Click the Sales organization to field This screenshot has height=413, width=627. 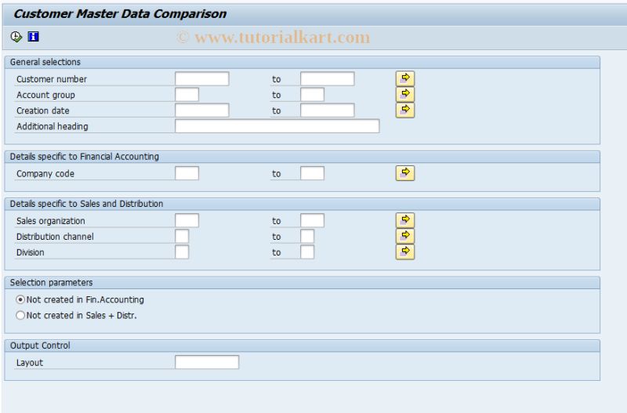coord(312,221)
